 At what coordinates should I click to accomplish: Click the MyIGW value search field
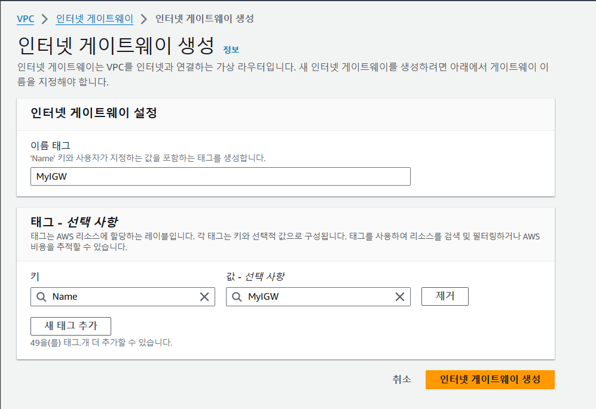pos(318,297)
